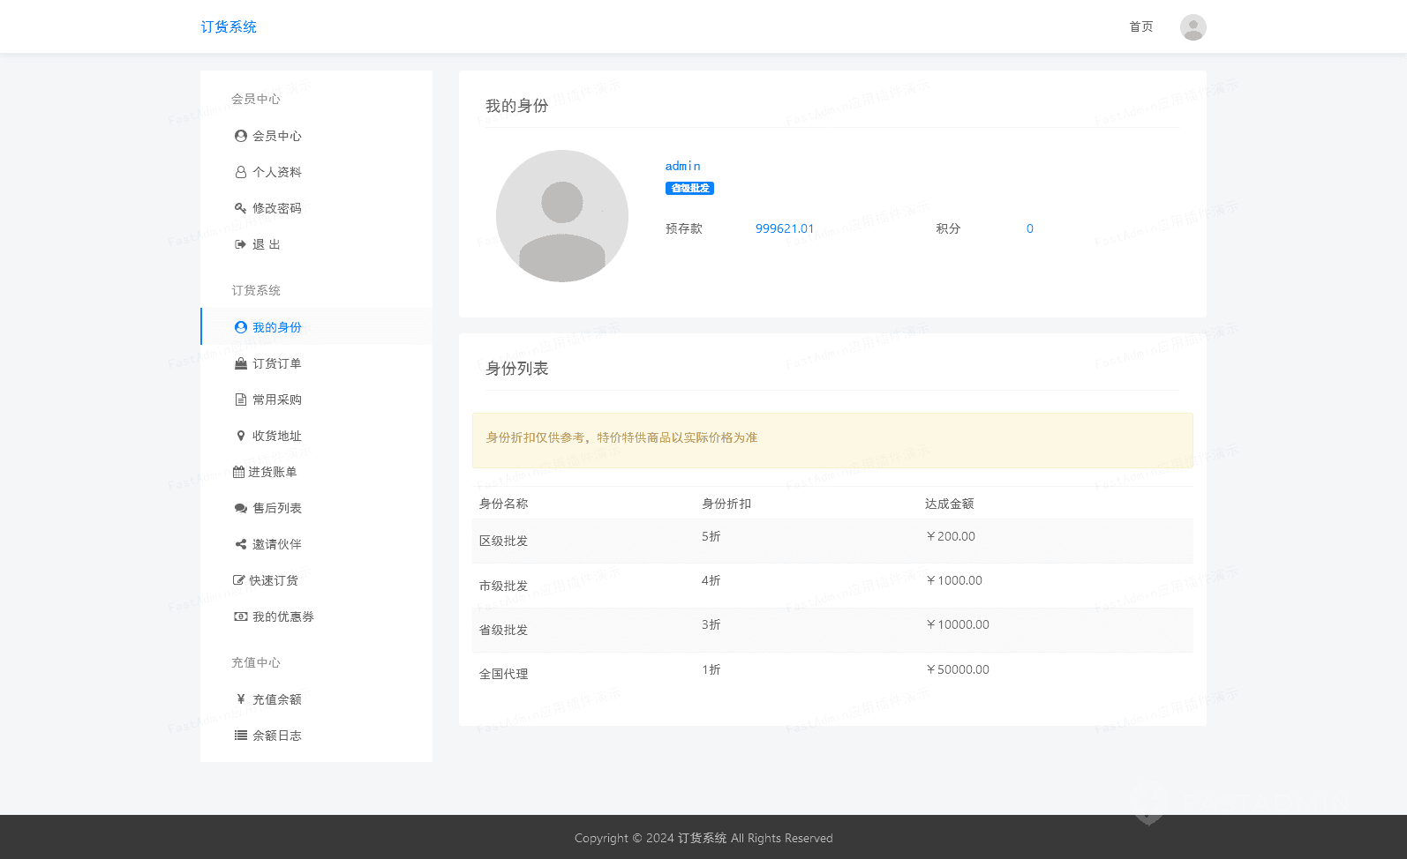Click the 会员中心 user circle icon

pyautogui.click(x=240, y=136)
